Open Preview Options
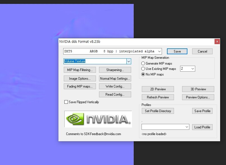 pos(198,97)
